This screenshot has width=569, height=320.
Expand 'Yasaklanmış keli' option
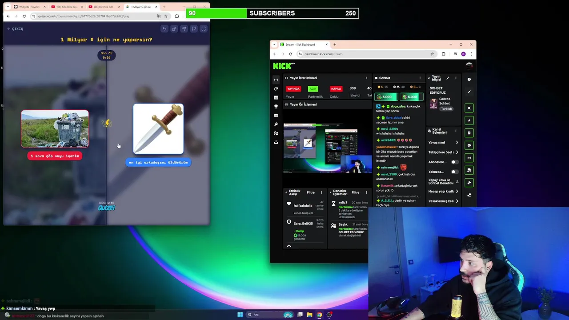[x=444, y=201]
